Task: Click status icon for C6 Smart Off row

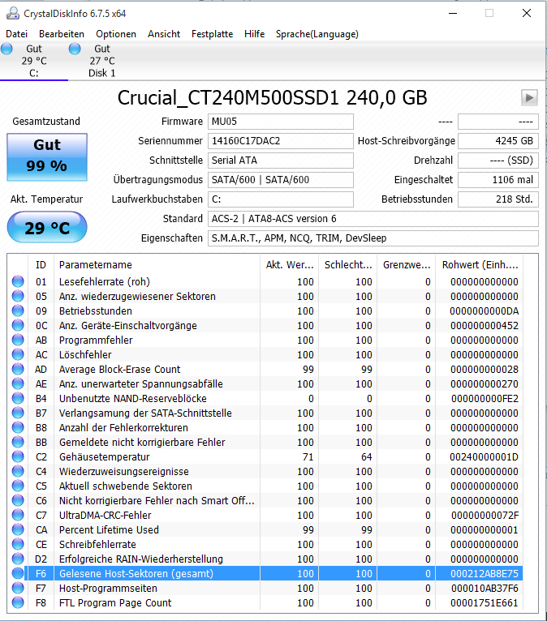Action: click(18, 500)
